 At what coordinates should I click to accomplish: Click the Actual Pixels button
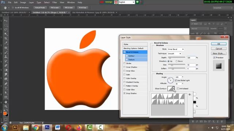point(40,8)
